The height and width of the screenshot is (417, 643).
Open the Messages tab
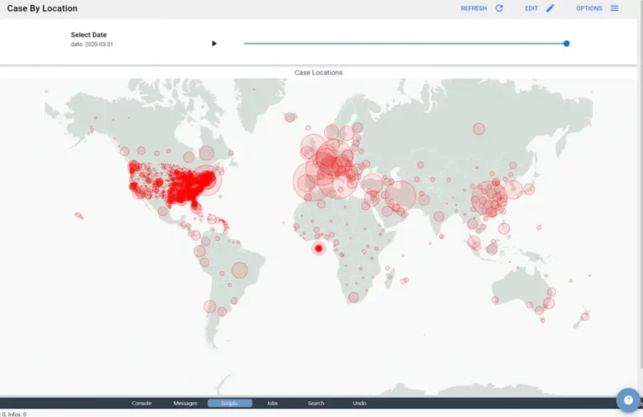tap(185, 403)
